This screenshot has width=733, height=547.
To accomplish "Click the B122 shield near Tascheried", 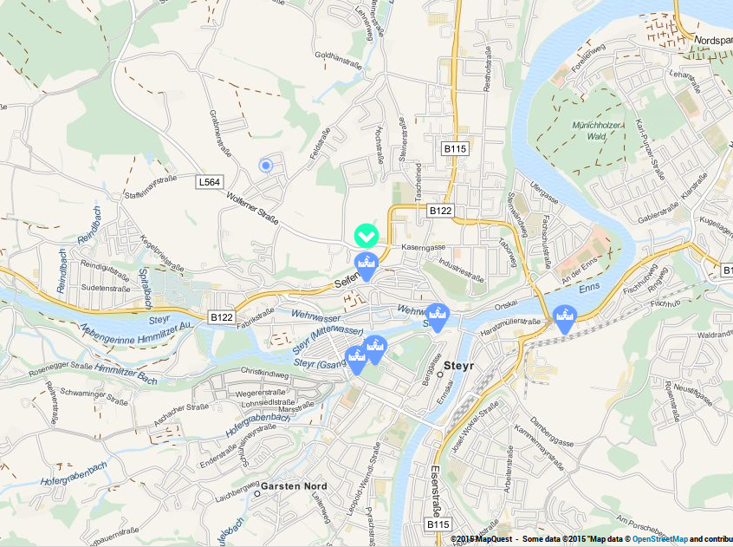I will click(x=441, y=211).
